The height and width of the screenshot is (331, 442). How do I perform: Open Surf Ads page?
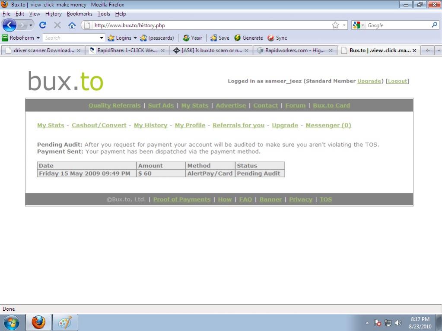tap(161, 105)
